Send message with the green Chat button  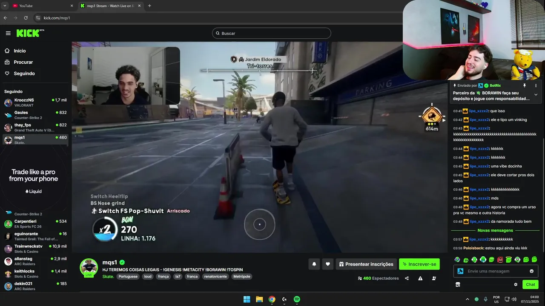pos(531,285)
